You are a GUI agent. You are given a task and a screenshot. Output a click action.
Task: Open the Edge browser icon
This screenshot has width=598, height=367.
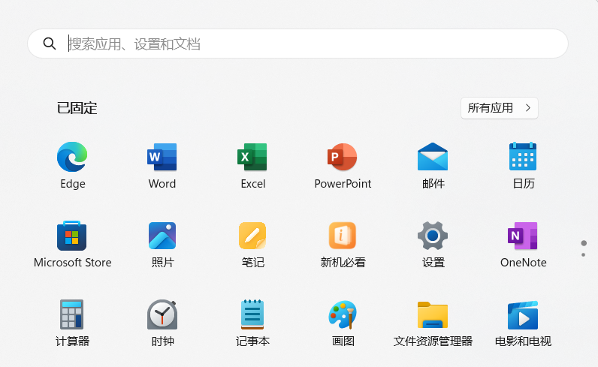(x=72, y=157)
